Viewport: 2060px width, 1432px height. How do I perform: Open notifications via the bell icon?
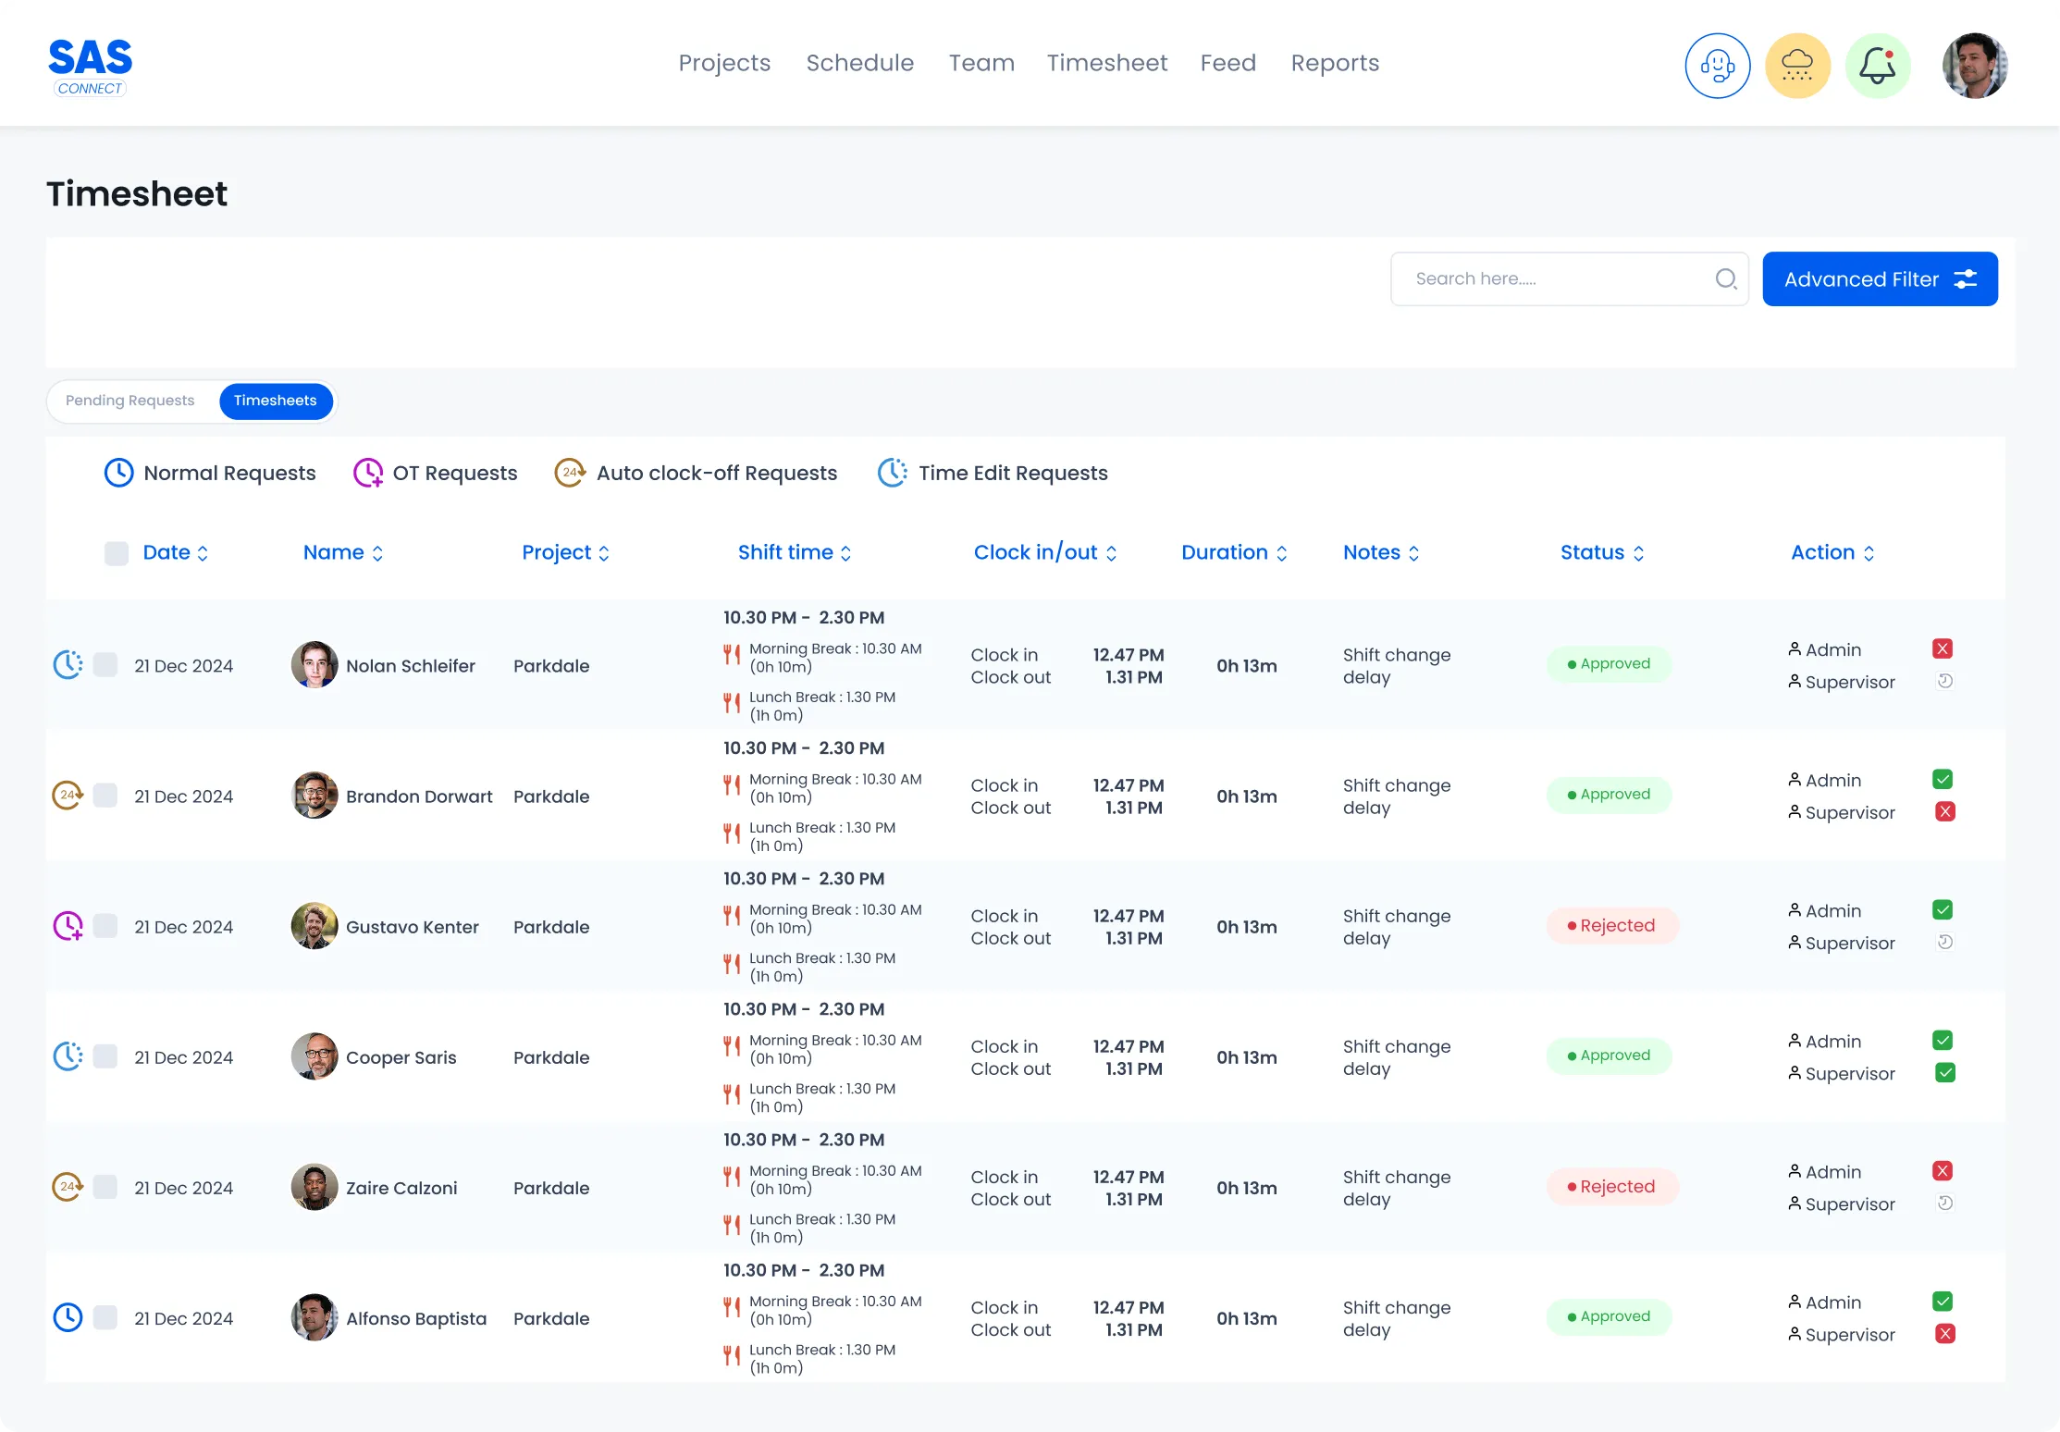click(1878, 65)
